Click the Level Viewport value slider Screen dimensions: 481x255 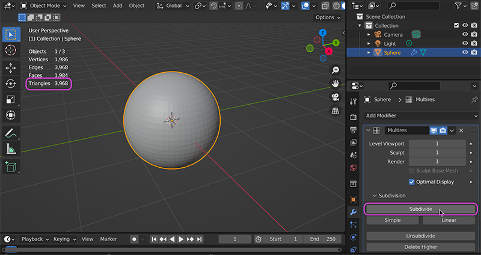(437, 144)
